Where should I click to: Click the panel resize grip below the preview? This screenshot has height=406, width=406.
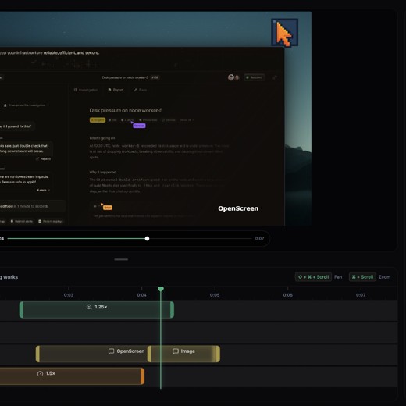[x=121, y=259]
